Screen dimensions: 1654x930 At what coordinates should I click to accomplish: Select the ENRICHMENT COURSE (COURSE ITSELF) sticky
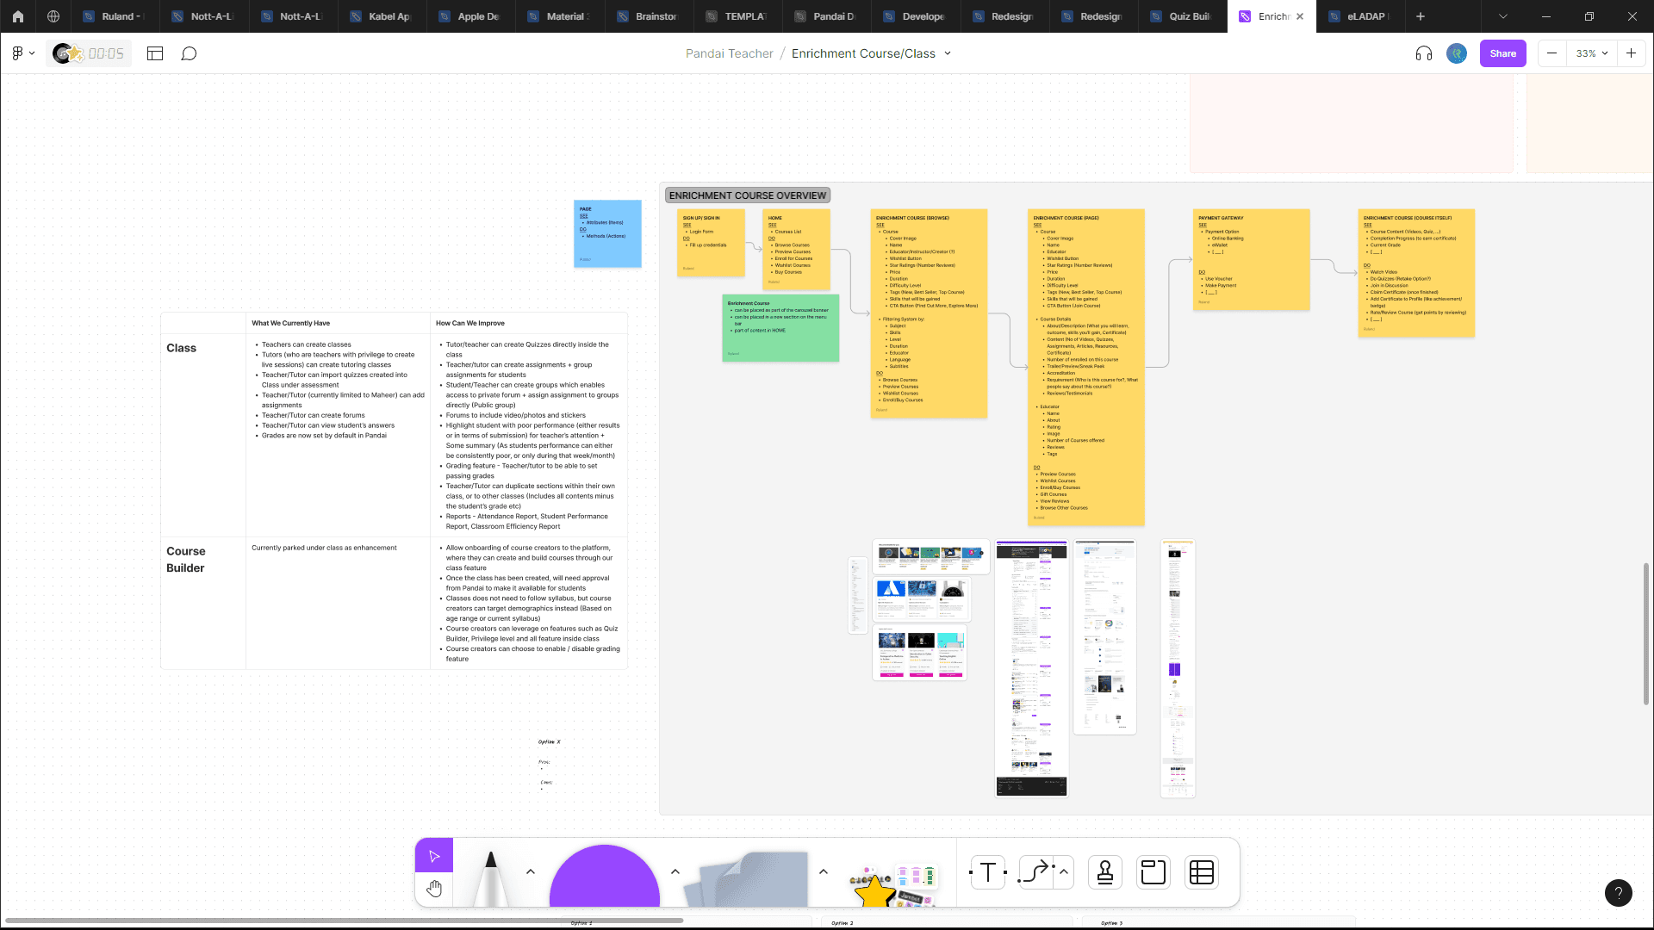point(1416,273)
